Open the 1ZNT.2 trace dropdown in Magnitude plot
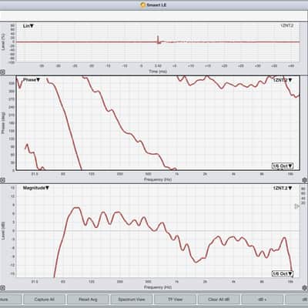 (x=283, y=188)
